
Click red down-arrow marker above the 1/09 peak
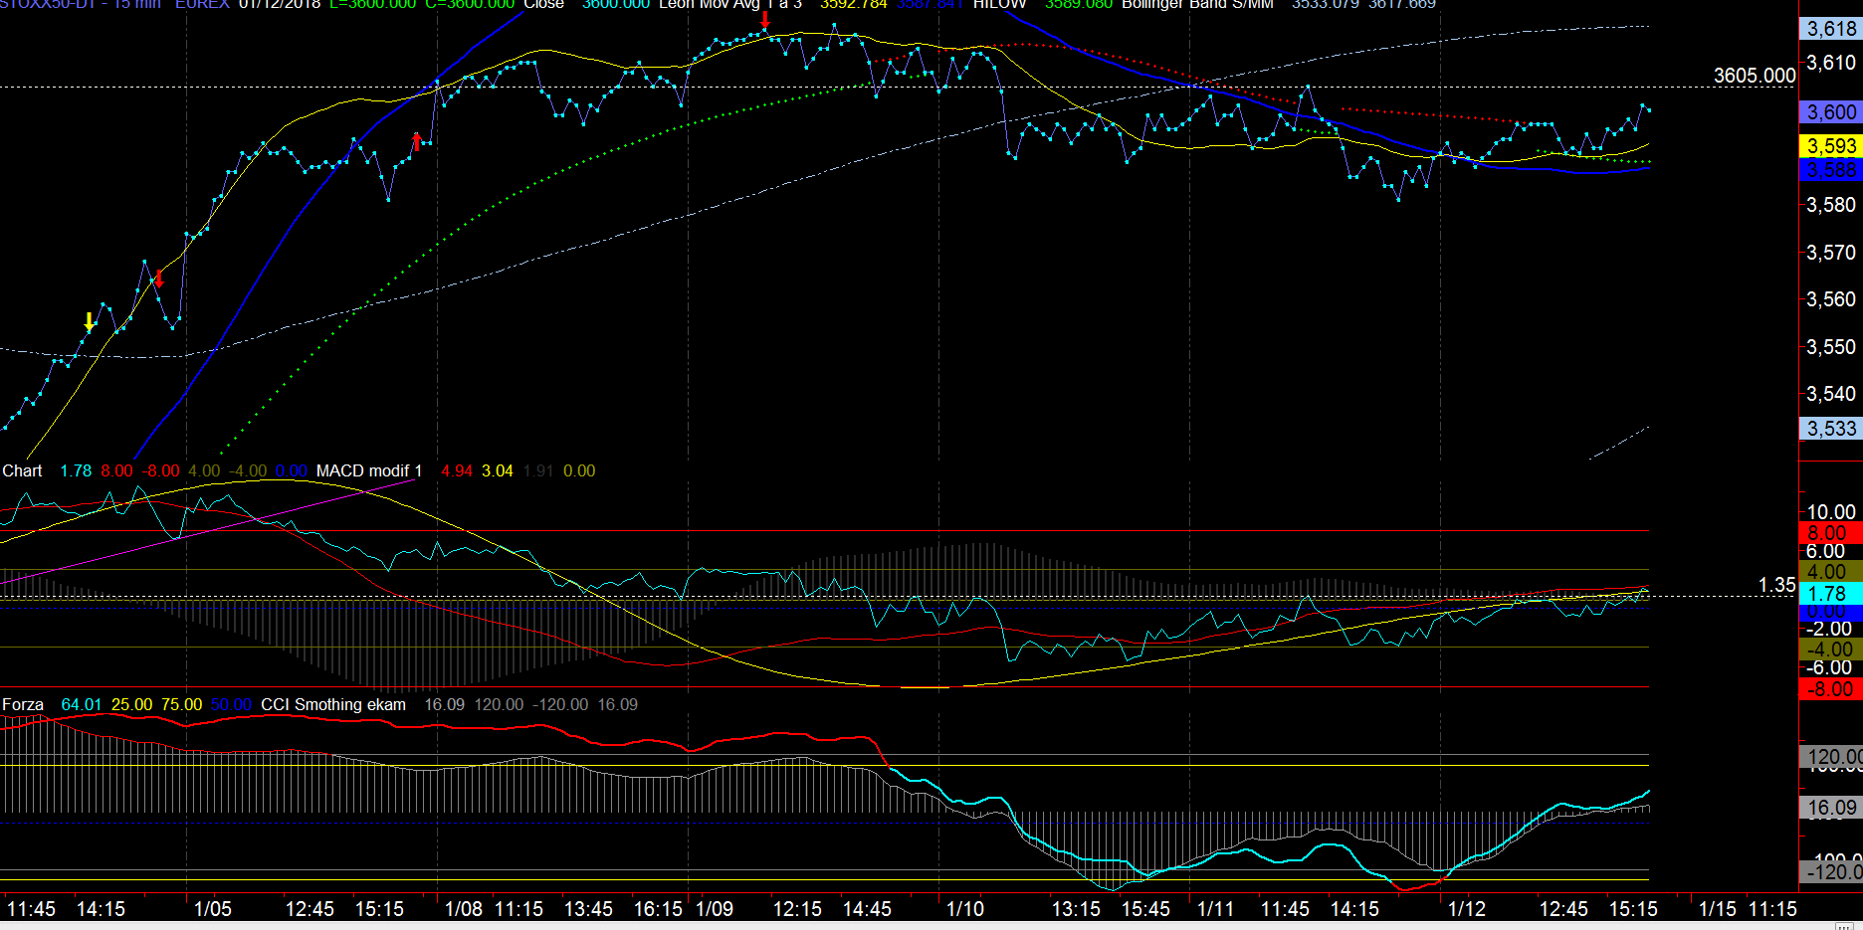click(764, 20)
